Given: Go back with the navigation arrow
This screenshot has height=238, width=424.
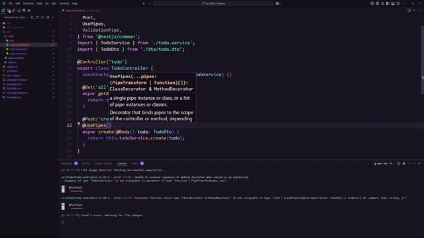Looking at the screenshot, I should (x=144, y=3).
